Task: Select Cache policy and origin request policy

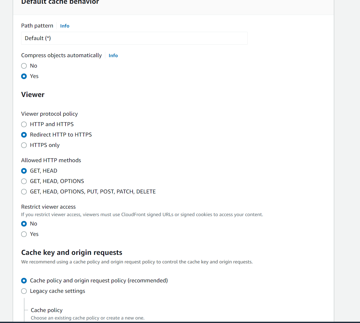Action: (24, 281)
